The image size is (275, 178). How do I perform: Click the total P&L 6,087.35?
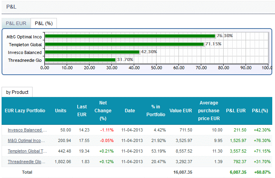pyautogui.click(x=238, y=172)
